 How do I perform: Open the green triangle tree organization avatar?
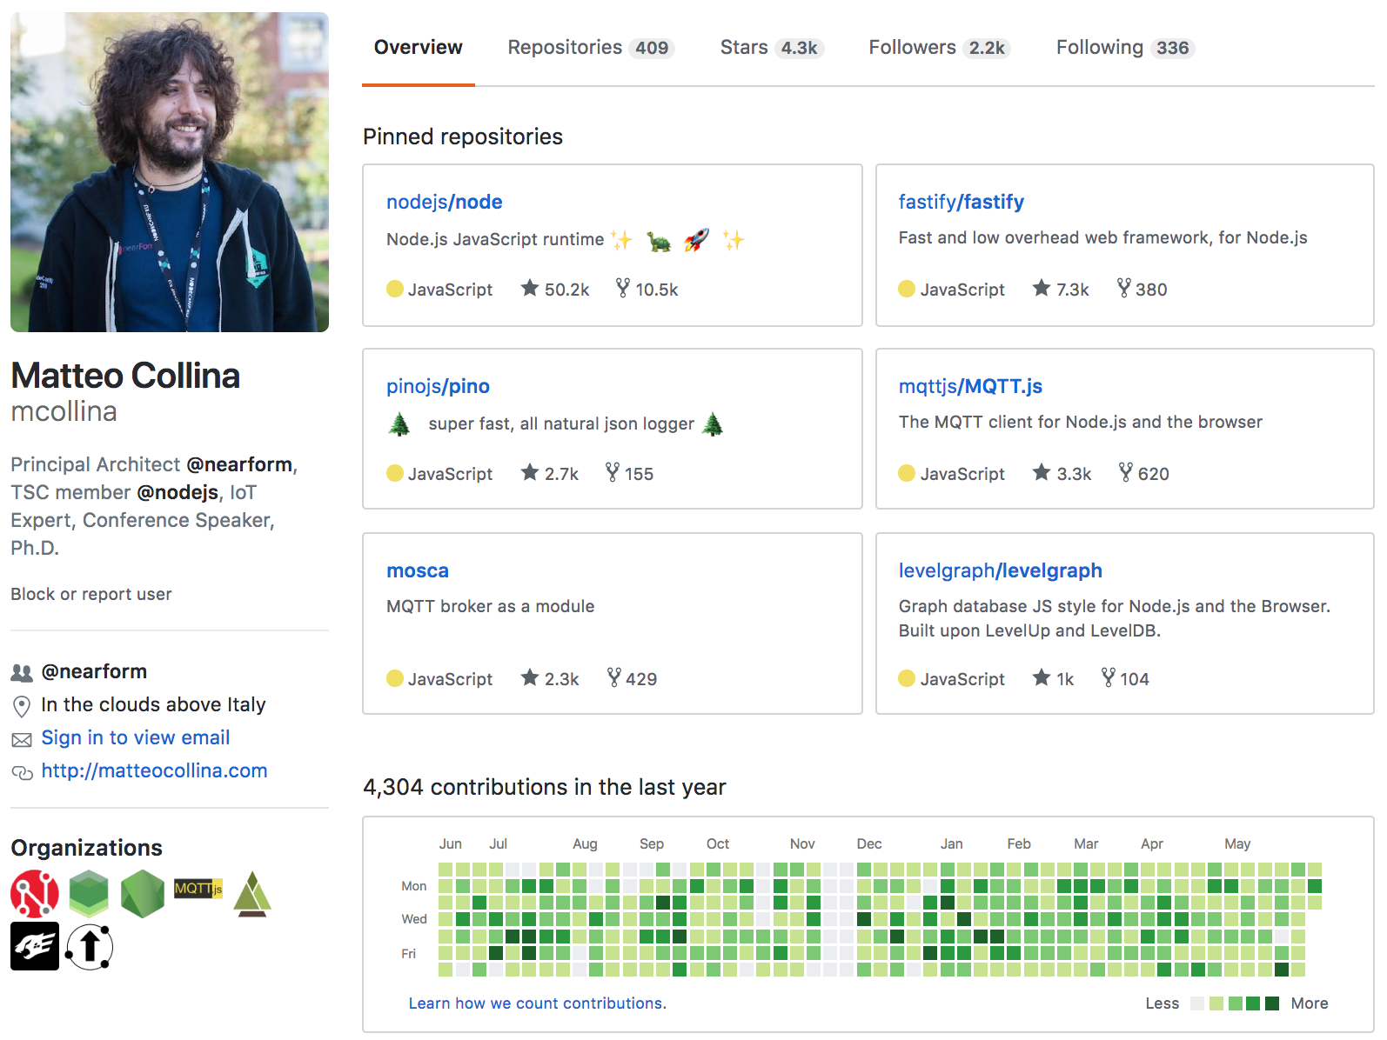(252, 894)
